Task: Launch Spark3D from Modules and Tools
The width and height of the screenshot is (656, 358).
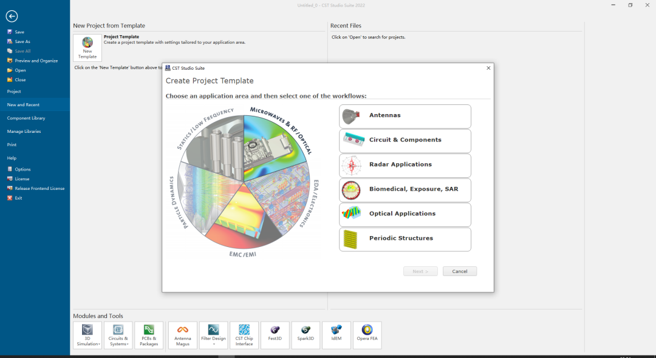Action: [306, 335]
